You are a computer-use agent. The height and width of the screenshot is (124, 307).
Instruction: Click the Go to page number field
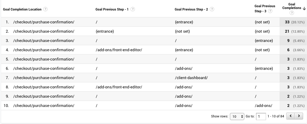click(261, 116)
